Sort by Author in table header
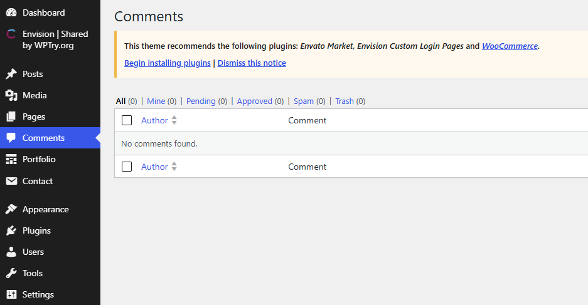The image size is (588, 305). pos(154,120)
